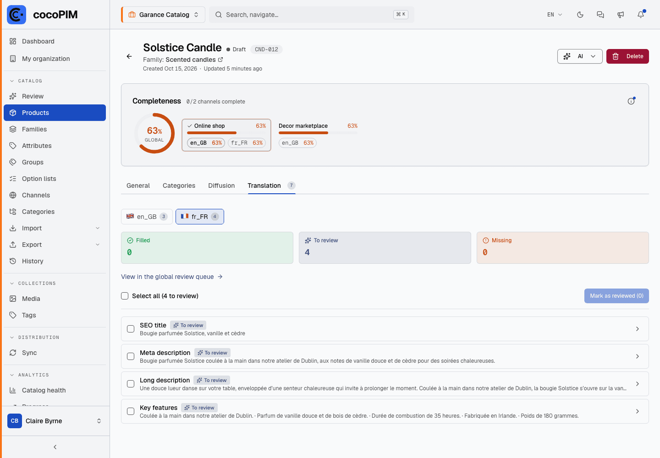The image size is (660, 458).
Task: Open the announcements megaphone icon
Action: 621,15
